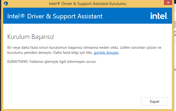Close the Intel installer window
176x111 pixels.
tap(168, 3)
